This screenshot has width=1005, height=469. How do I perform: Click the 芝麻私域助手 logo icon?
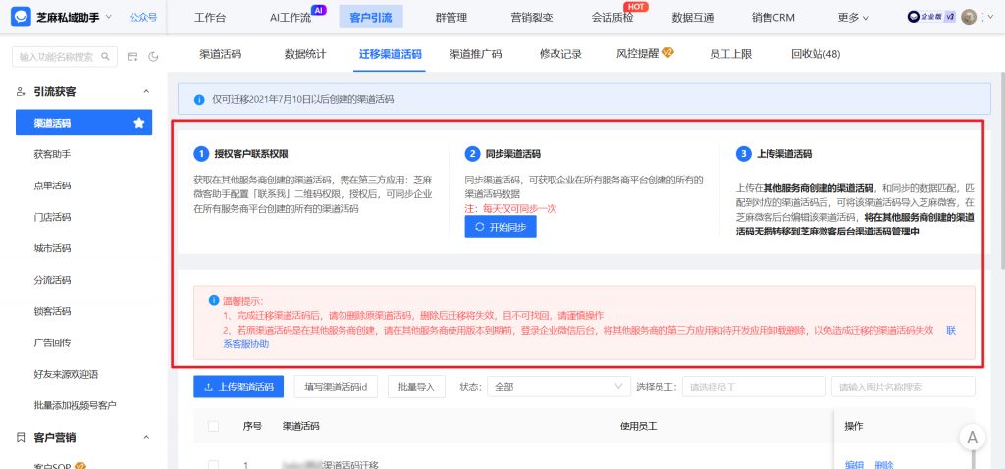click(21, 17)
